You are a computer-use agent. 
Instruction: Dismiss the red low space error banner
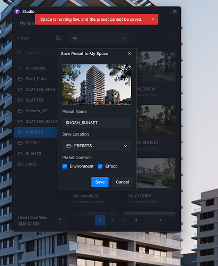pyautogui.click(x=153, y=19)
